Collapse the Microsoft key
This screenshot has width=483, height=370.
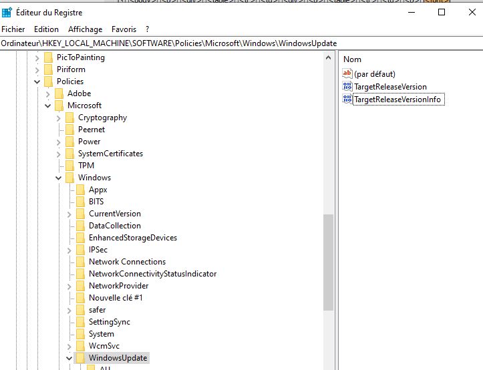[x=47, y=106]
